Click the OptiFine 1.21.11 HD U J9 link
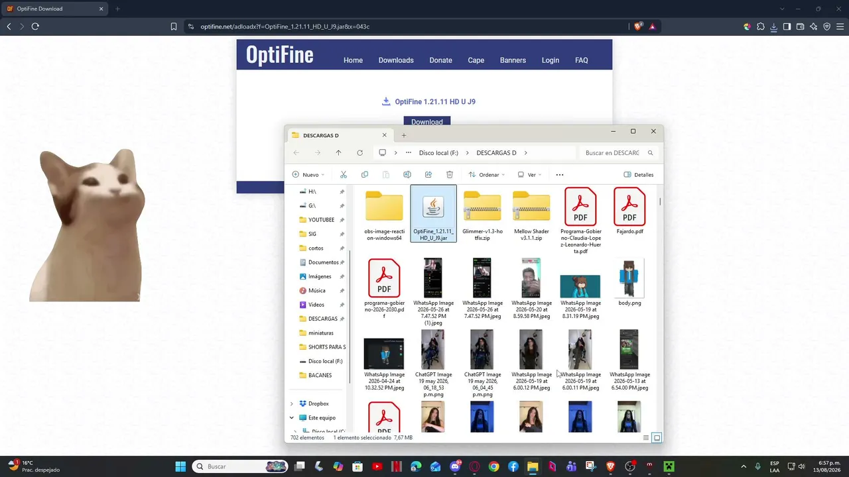This screenshot has height=477, width=849. click(x=435, y=102)
